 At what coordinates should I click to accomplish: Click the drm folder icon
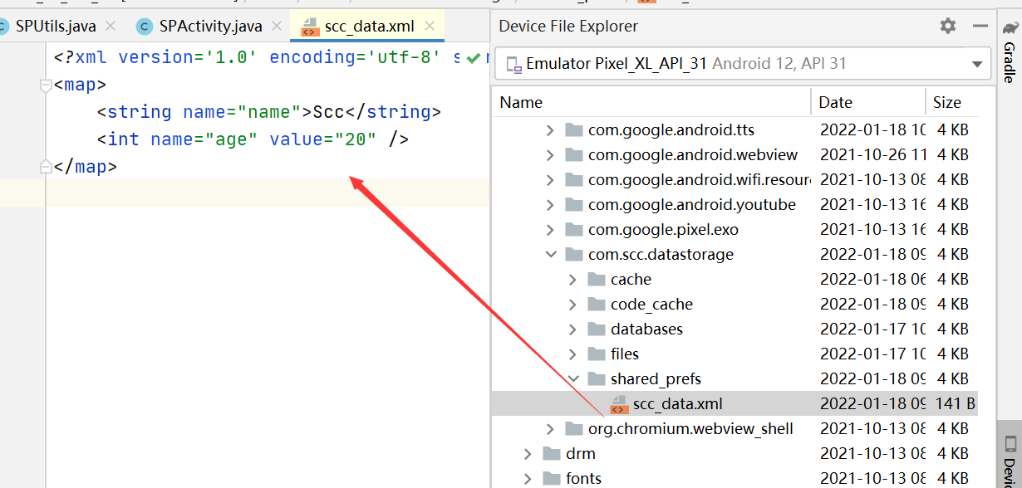[552, 453]
